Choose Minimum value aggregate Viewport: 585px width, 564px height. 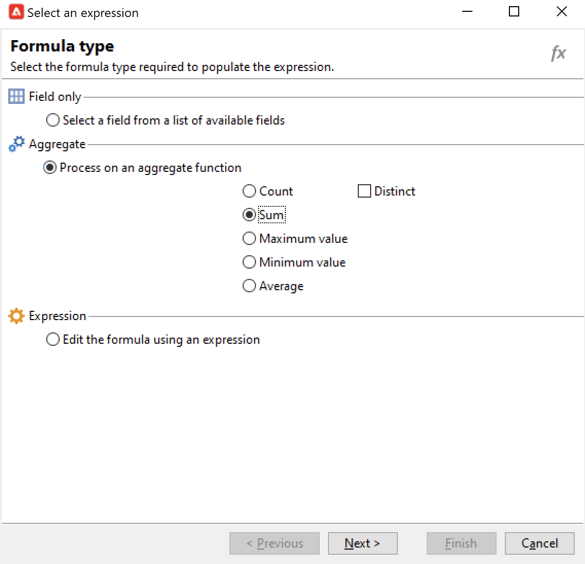click(x=249, y=262)
